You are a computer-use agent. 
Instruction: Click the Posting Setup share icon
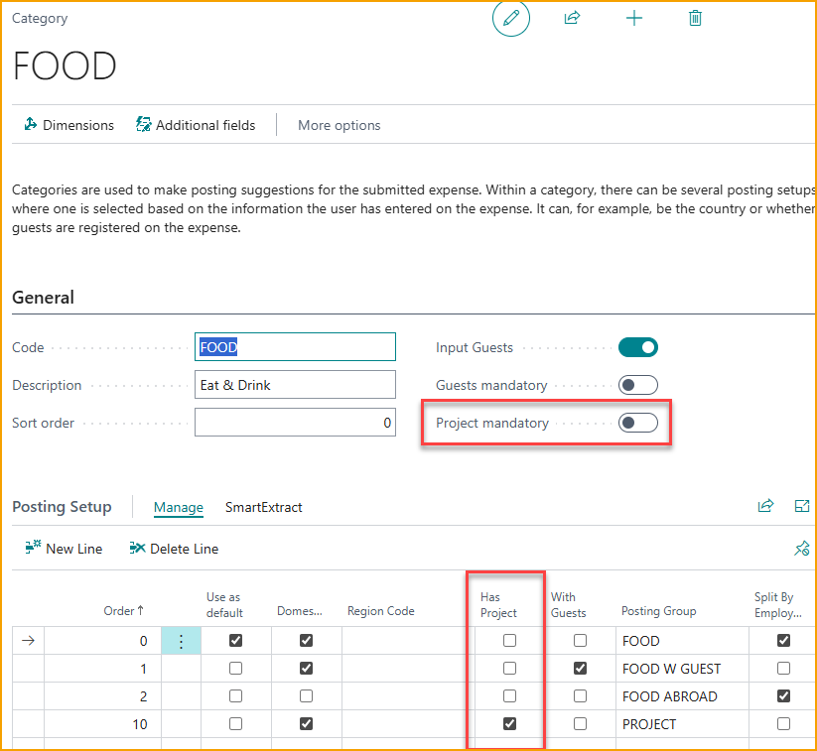click(x=765, y=506)
